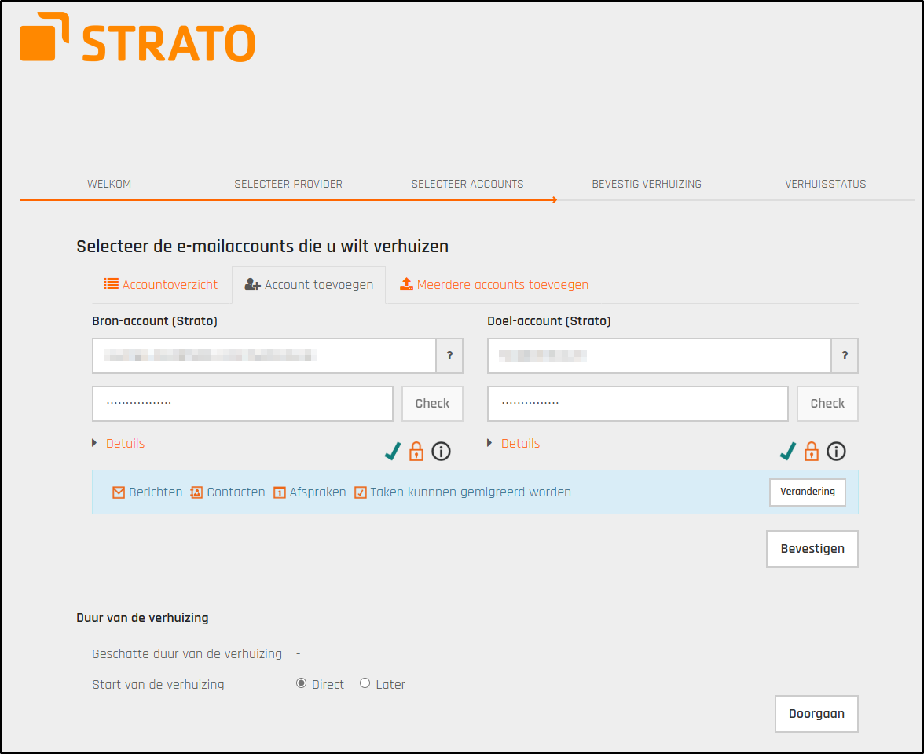
Task: Click the Bevestigen button
Action: pyautogui.click(x=812, y=549)
